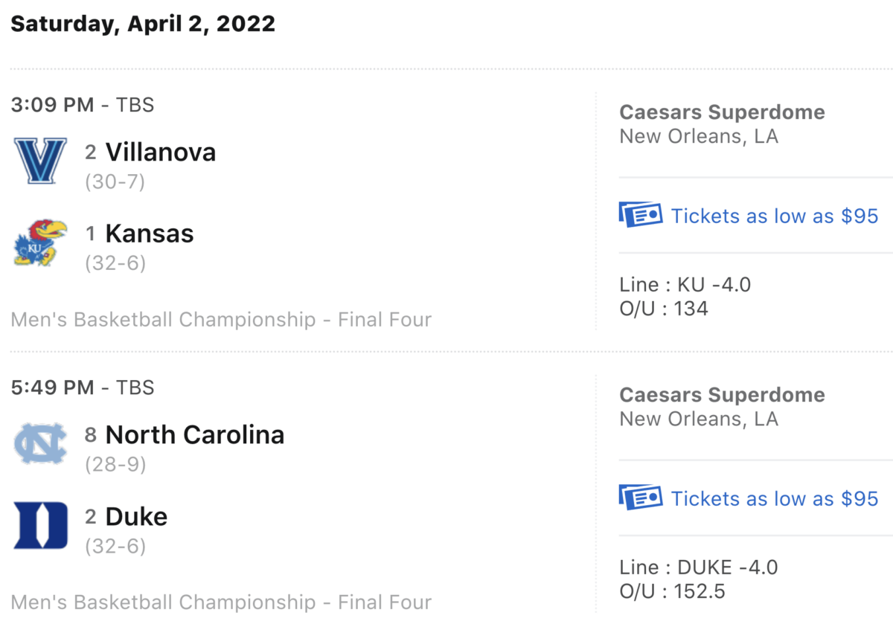The image size is (893, 627).
Task: Select the Kansas team name
Action: (150, 234)
